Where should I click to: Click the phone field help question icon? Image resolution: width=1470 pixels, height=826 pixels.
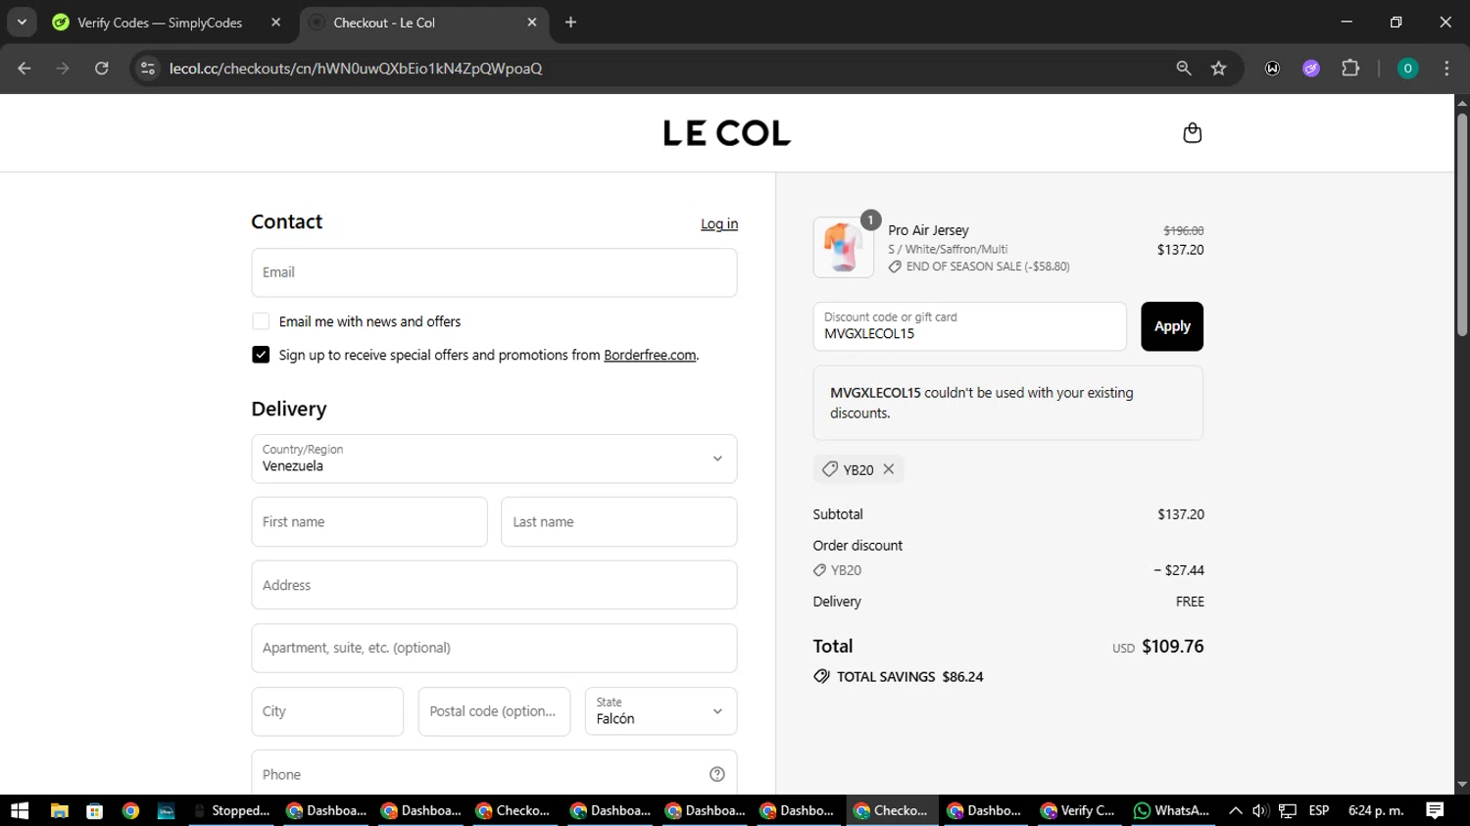pyautogui.click(x=717, y=774)
